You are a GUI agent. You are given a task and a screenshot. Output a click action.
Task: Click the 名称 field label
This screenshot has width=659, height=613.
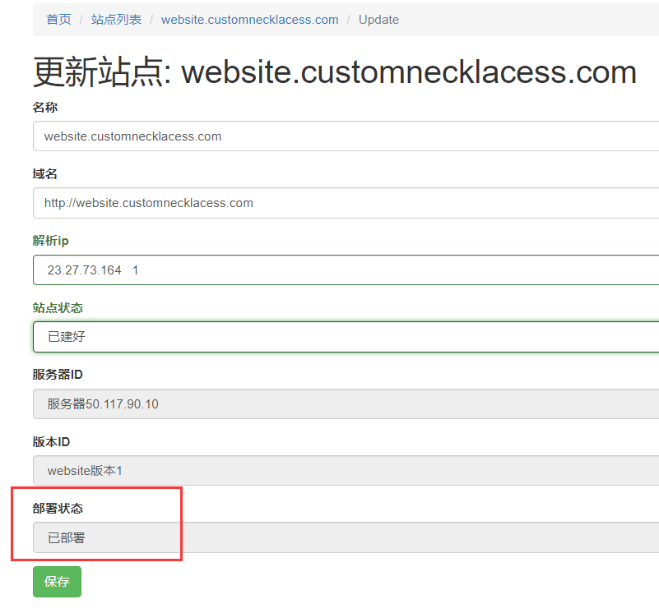45,107
